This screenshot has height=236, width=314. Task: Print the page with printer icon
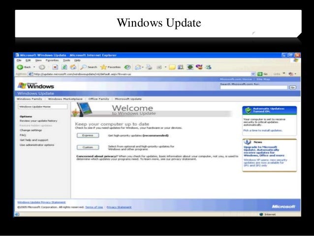[149, 67]
